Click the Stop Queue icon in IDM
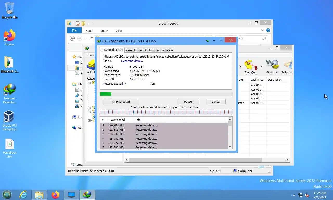The height and width of the screenshot is (200, 333). point(251,65)
